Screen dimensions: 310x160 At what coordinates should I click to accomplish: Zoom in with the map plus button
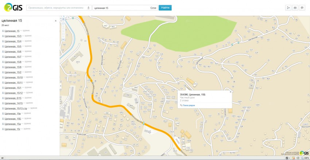[x=63, y=19]
